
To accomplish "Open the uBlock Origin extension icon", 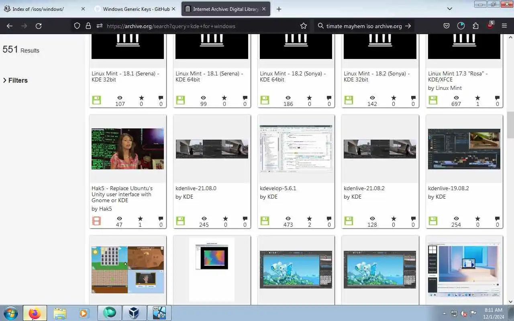I will [x=490, y=25].
